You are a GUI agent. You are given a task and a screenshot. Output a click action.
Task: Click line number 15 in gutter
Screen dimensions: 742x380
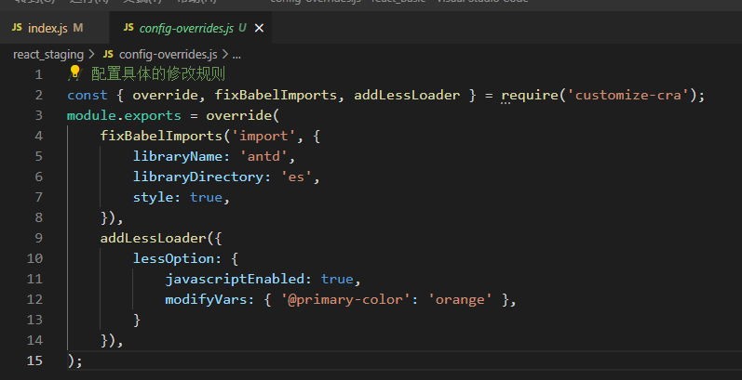[x=34, y=360]
